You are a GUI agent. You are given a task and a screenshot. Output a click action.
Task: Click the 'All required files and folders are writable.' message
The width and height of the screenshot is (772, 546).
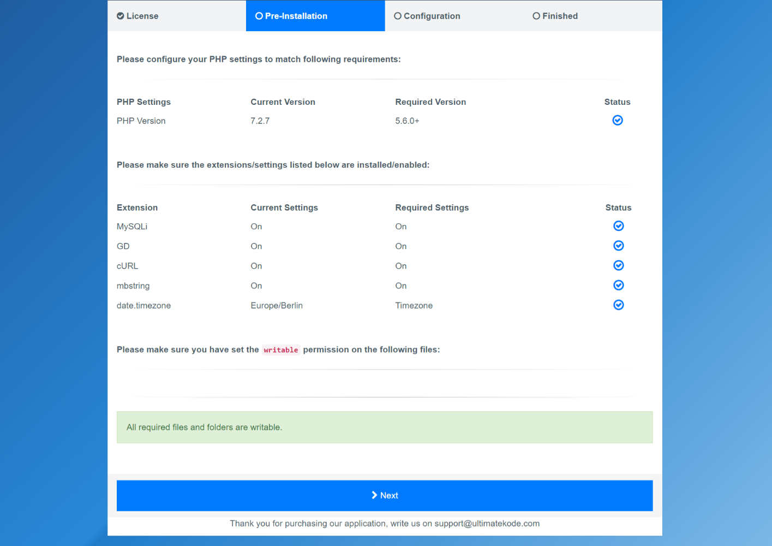pos(385,428)
